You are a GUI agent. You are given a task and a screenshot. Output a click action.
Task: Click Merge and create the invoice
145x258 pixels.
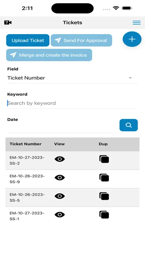[49, 55]
